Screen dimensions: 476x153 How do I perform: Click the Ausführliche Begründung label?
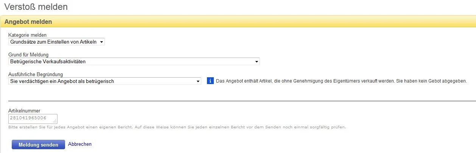pos(36,74)
